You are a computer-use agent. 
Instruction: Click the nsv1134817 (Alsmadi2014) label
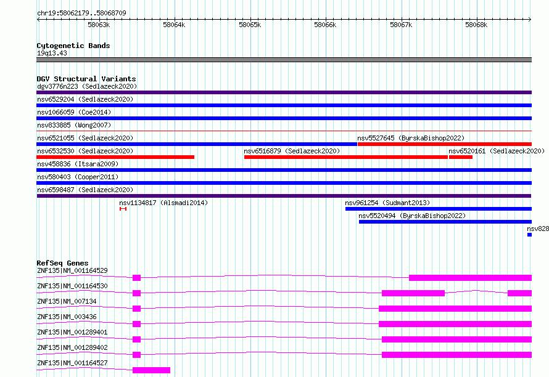(163, 203)
